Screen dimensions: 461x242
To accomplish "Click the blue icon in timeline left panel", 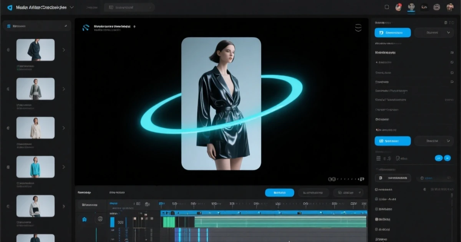I will tap(85, 219).
